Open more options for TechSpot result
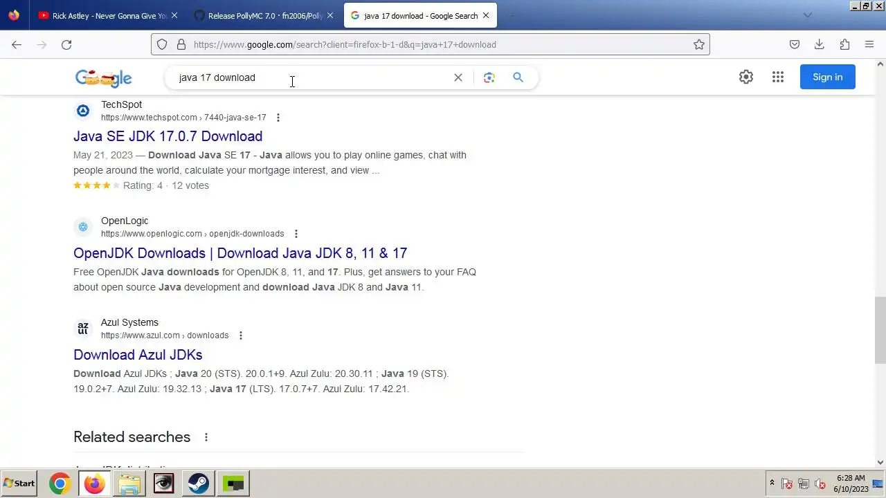 click(x=278, y=118)
